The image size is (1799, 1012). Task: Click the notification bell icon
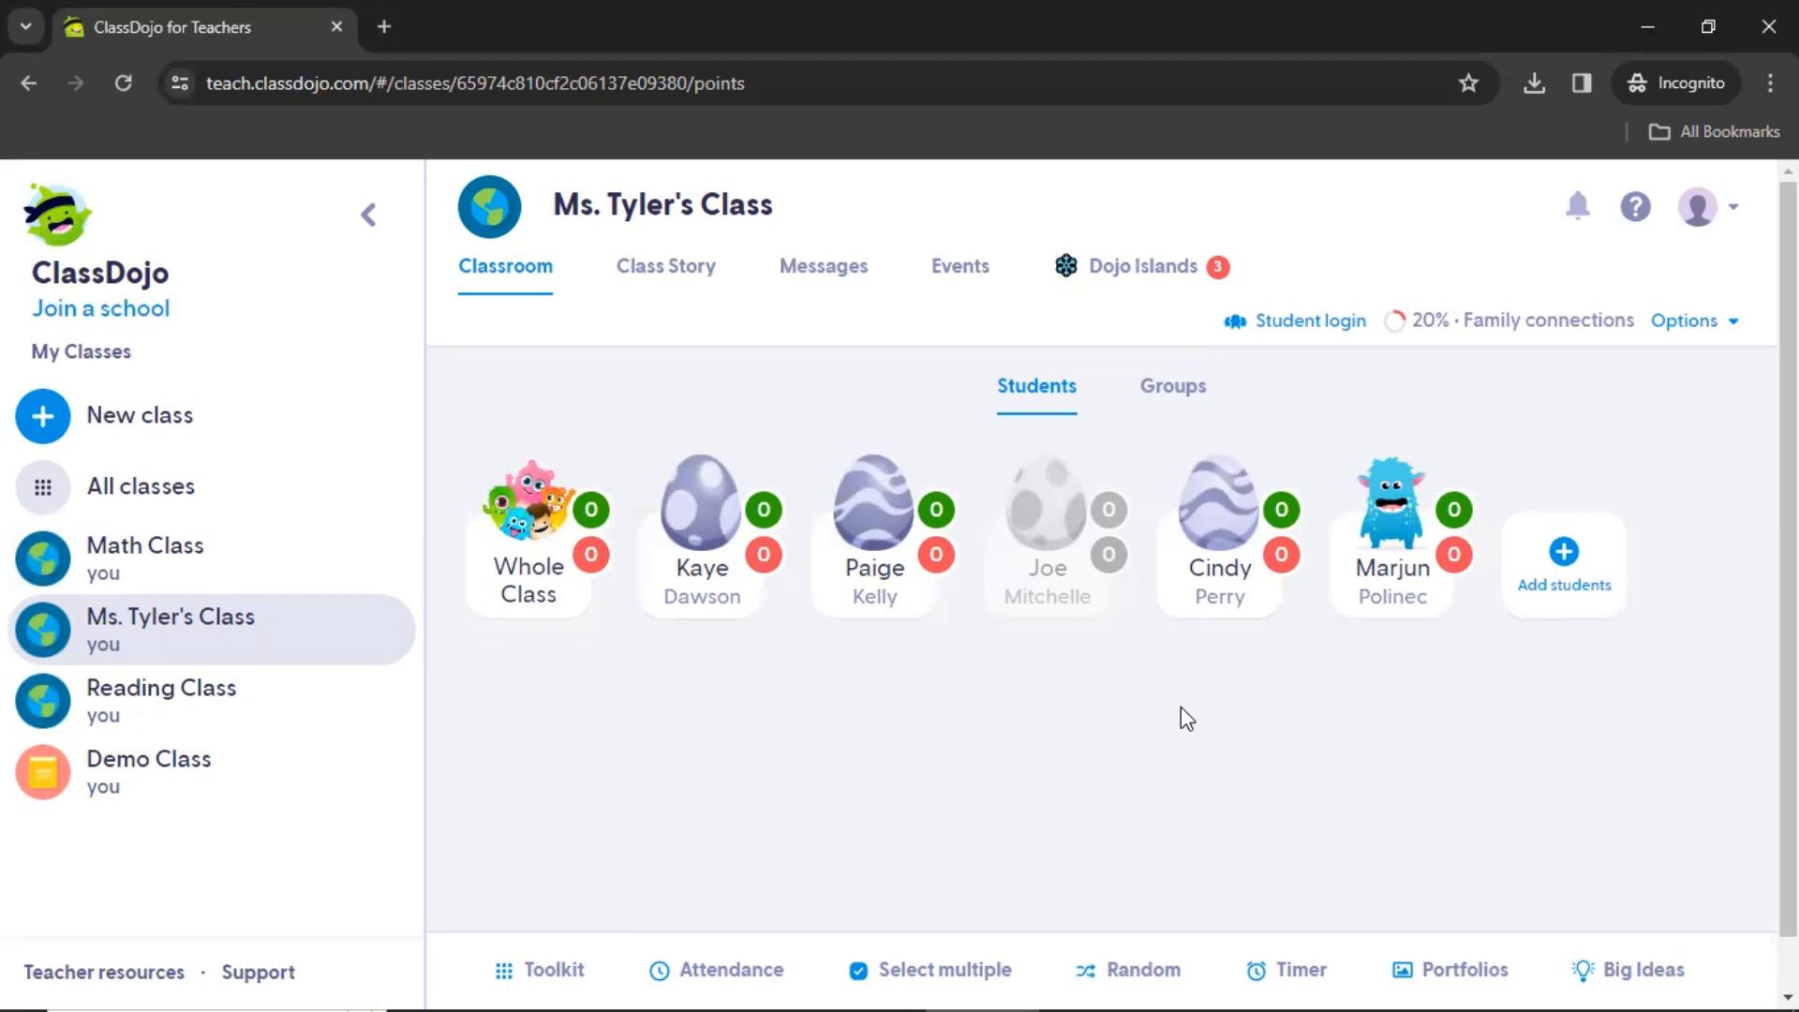1578,205
